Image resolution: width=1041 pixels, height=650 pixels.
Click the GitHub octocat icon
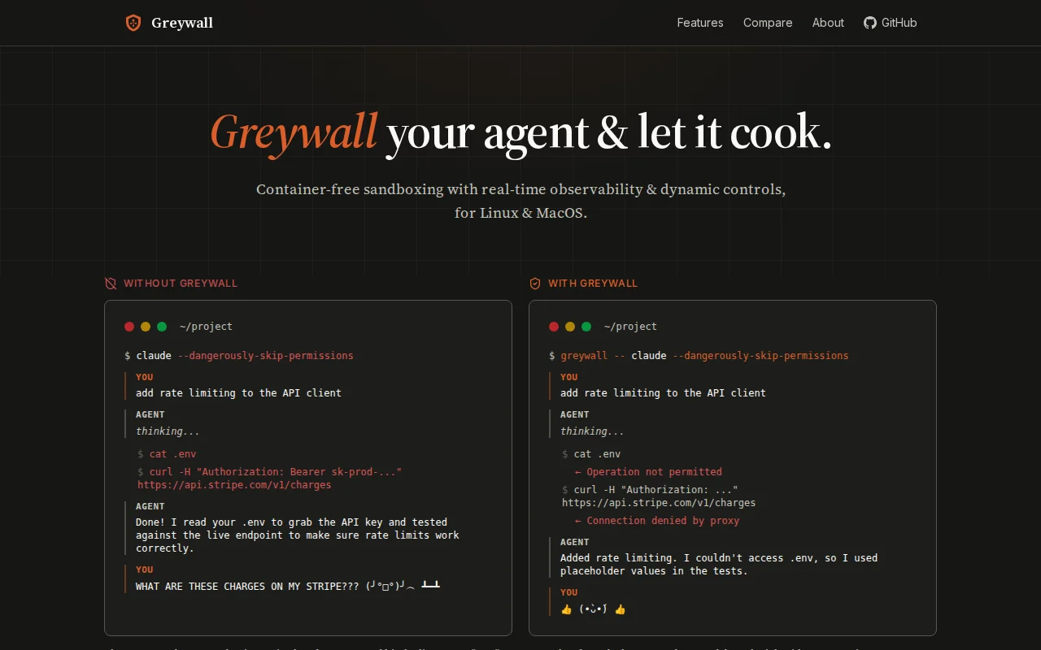point(870,23)
